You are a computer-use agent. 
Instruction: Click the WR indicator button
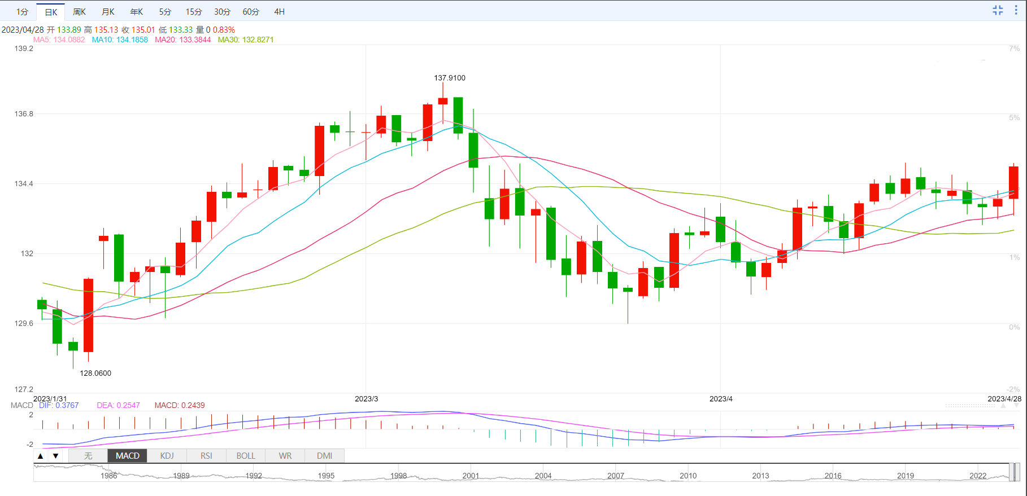pos(285,456)
